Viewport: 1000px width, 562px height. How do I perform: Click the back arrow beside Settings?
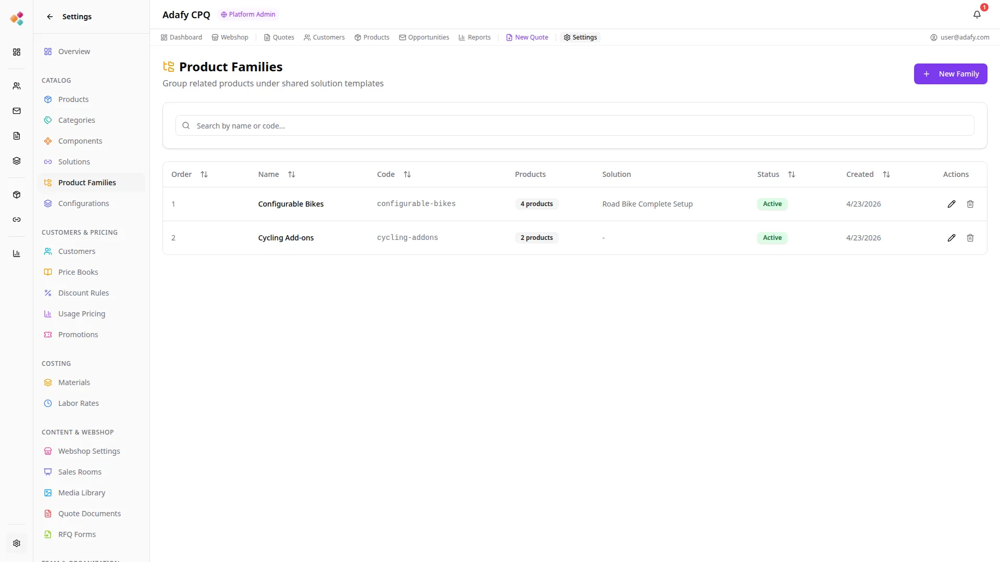point(50,17)
